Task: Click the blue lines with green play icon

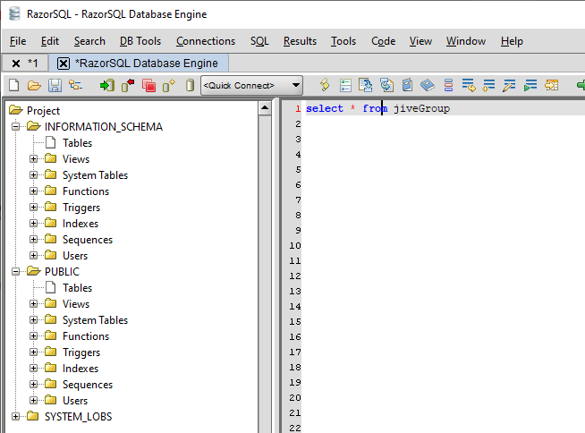Action: click(530, 85)
